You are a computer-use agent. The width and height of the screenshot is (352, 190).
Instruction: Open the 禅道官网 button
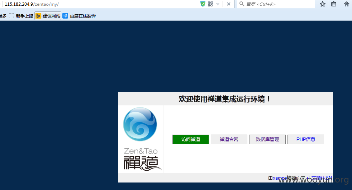point(229,139)
